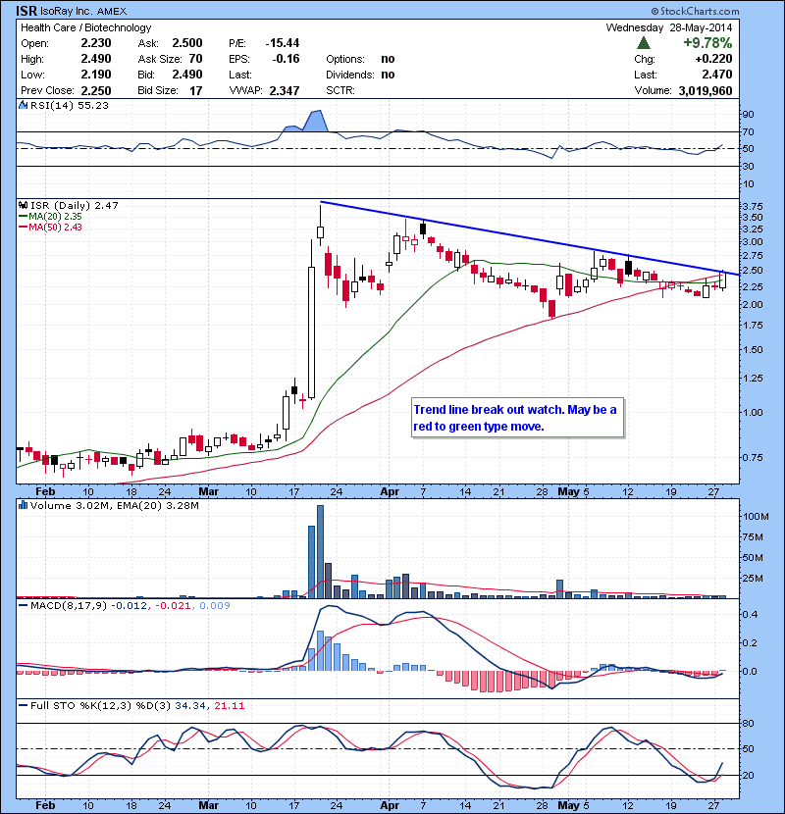
Task: Click the Last value 2.470
Action: point(717,75)
